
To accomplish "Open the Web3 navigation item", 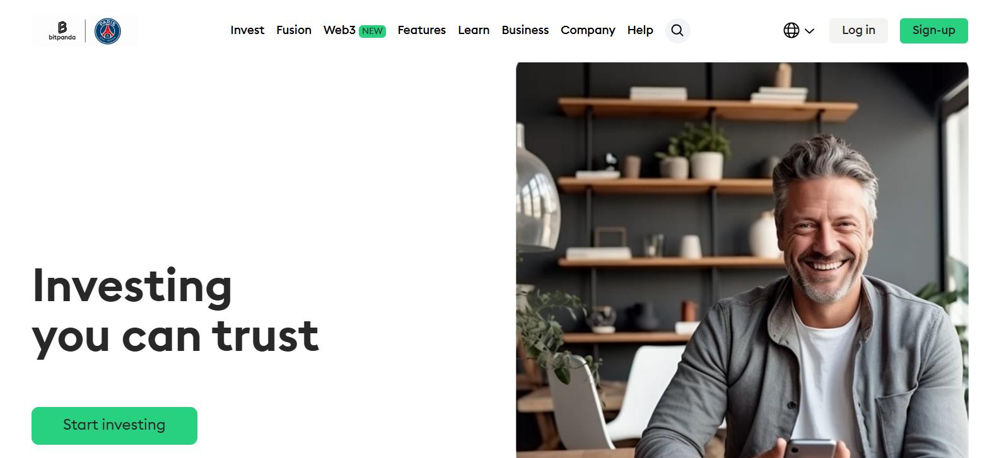I will click(x=339, y=30).
